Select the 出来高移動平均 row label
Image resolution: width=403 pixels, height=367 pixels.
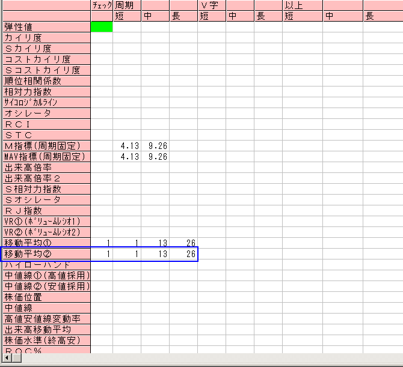pyautogui.click(x=46, y=329)
